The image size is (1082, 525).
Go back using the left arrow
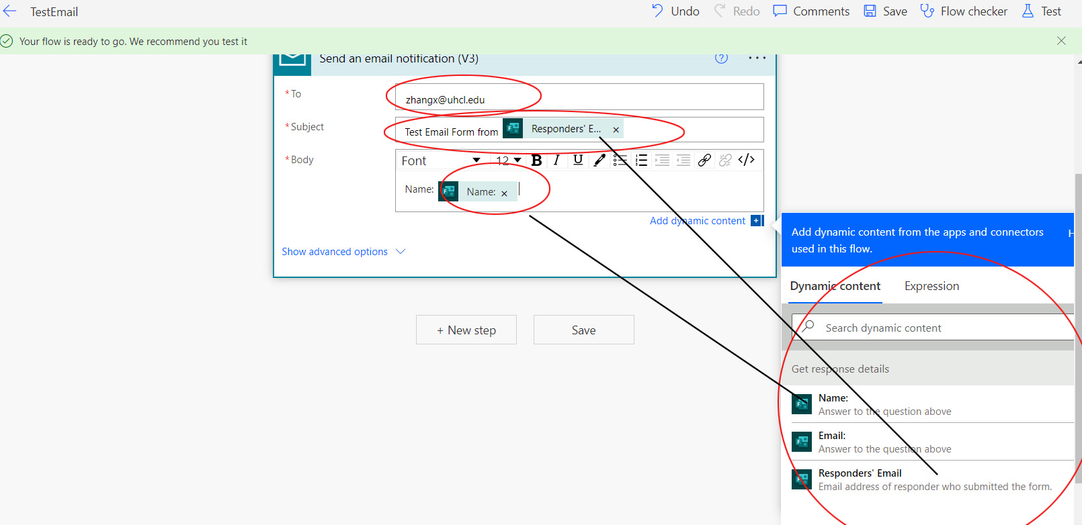pyautogui.click(x=10, y=11)
